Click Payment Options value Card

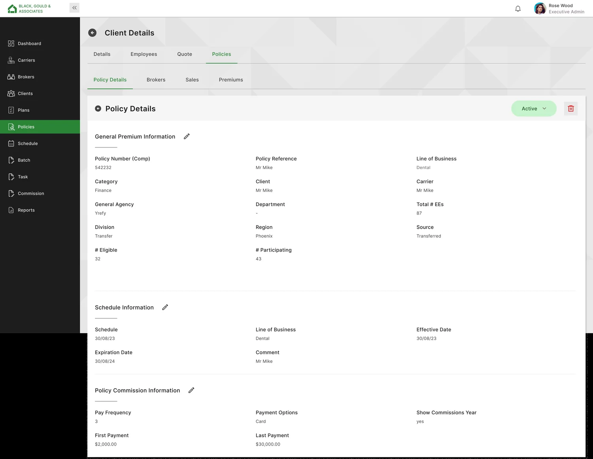[261, 421]
